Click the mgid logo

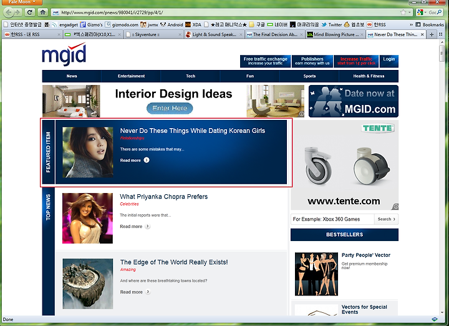(x=64, y=54)
